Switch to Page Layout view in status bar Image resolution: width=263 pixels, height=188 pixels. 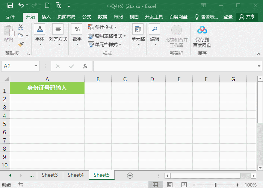coord(170,185)
